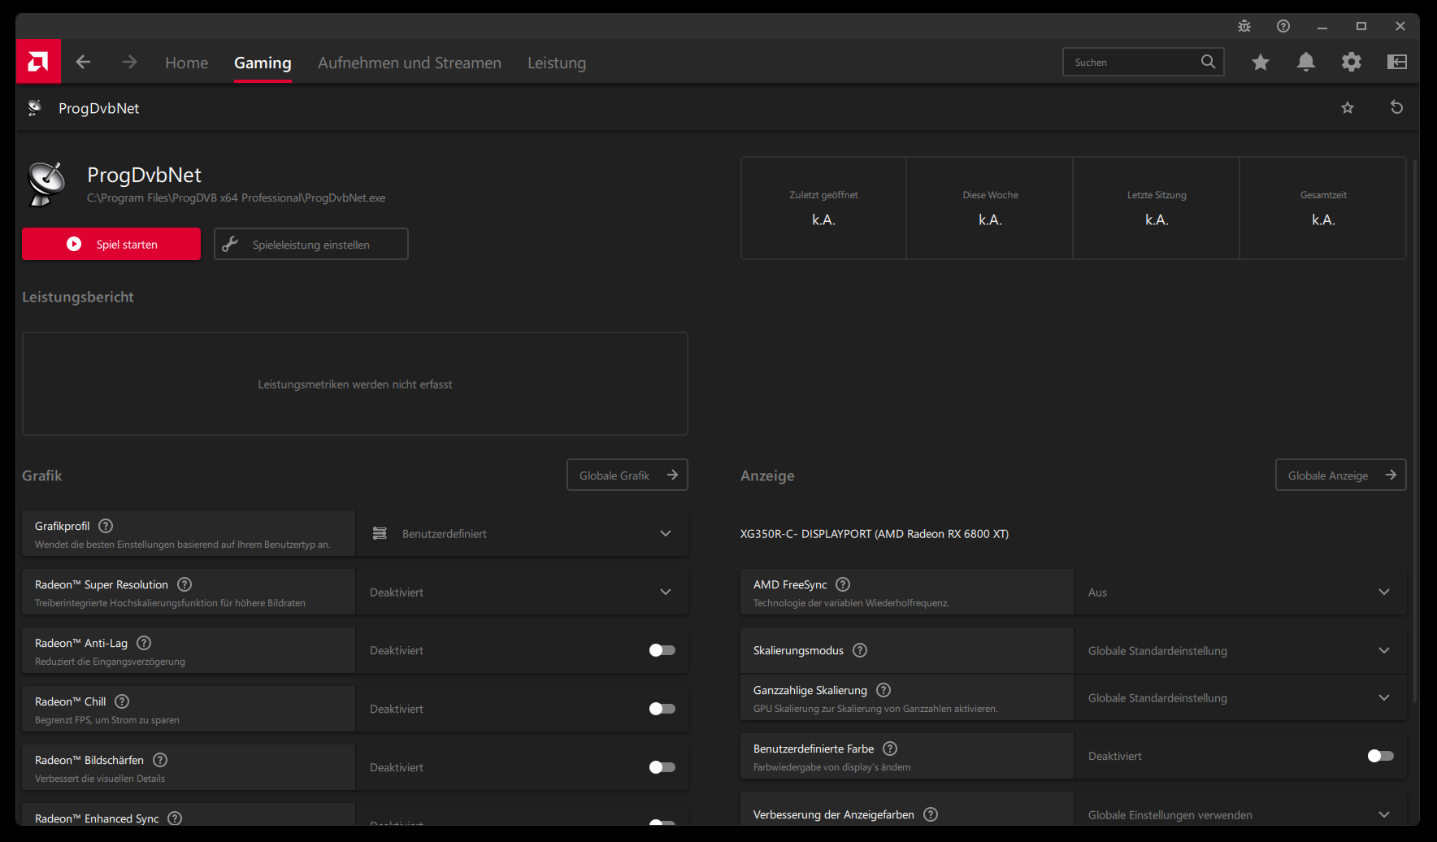Click the Letzte Sitzung stat card

[x=1157, y=208]
